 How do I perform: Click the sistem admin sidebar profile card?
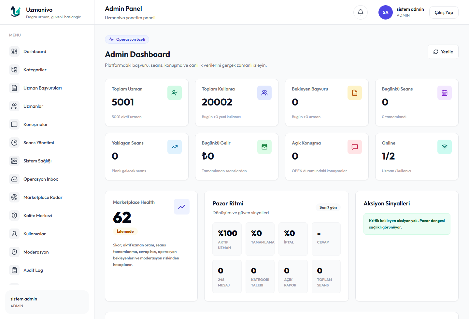coord(47,302)
